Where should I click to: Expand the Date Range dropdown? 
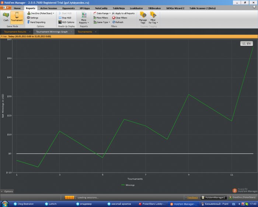pyautogui.click(x=102, y=13)
